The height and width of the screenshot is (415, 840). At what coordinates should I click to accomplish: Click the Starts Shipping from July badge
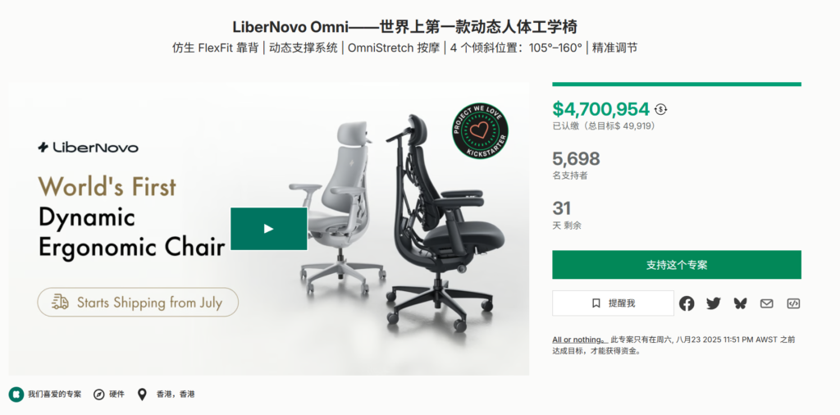pos(138,302)
